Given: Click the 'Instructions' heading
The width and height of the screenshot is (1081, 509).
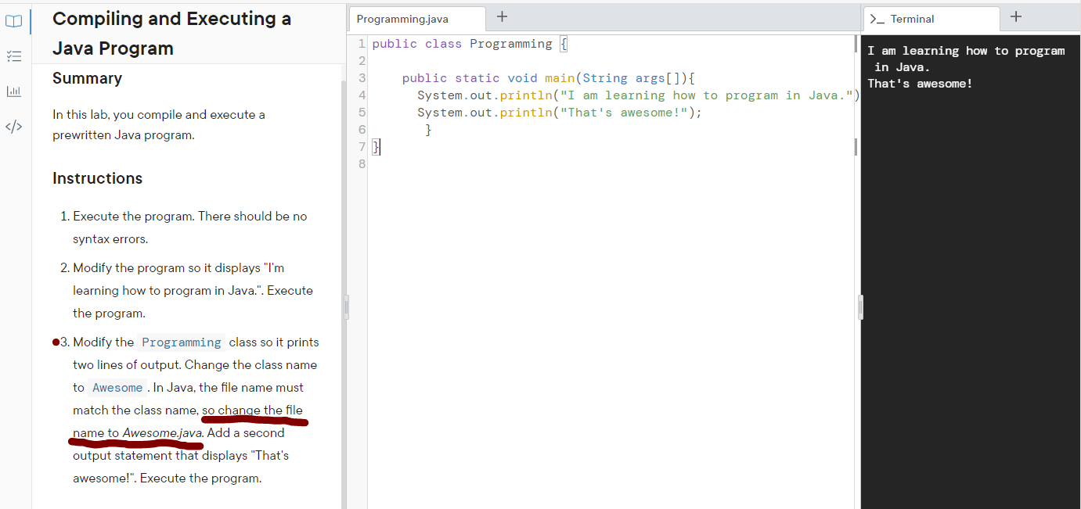Looking at the screenshot, I should 97,178.
